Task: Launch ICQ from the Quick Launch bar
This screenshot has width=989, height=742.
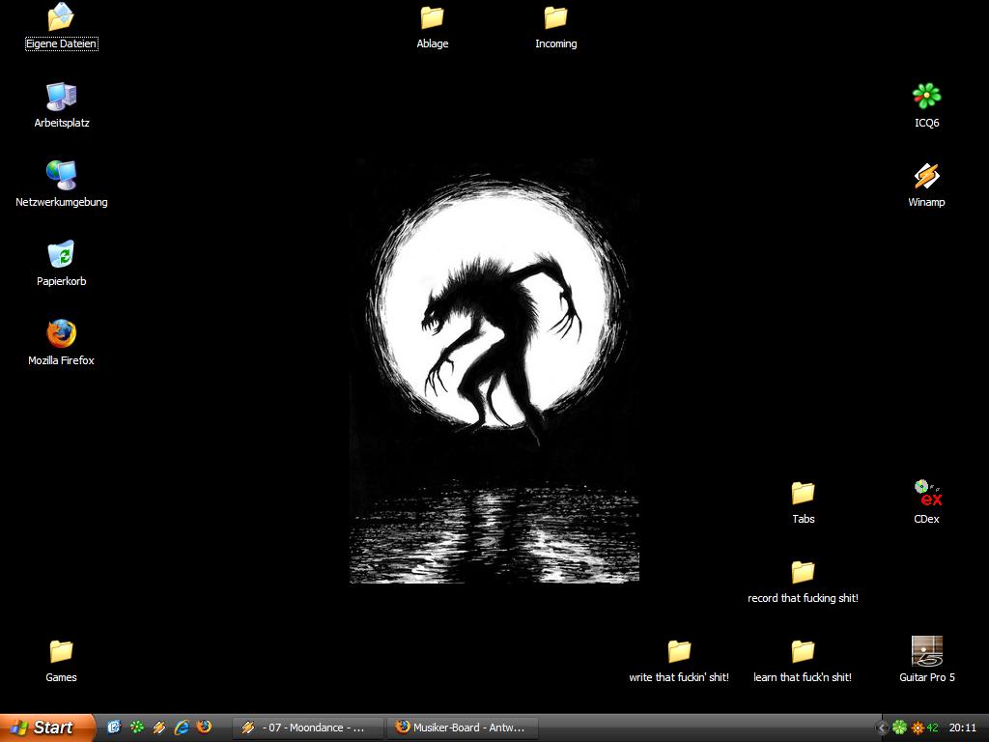Action: click(136, 728)
